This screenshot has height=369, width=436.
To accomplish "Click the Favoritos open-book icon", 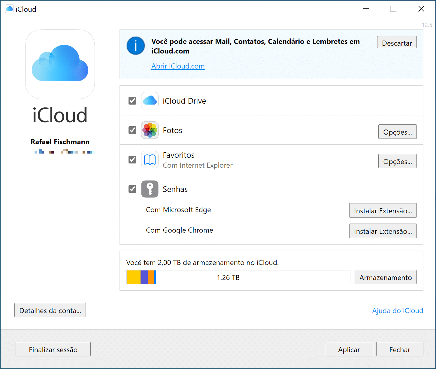I will (x=150, y=160).
